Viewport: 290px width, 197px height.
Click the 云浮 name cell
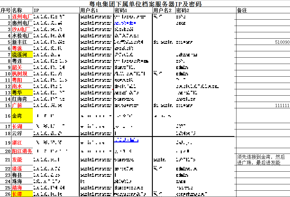coord(22,133)
